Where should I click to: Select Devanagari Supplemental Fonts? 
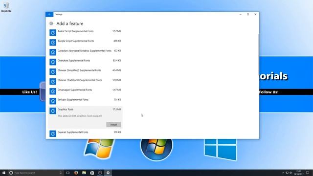pyautogui.click(x=75, y=90)
